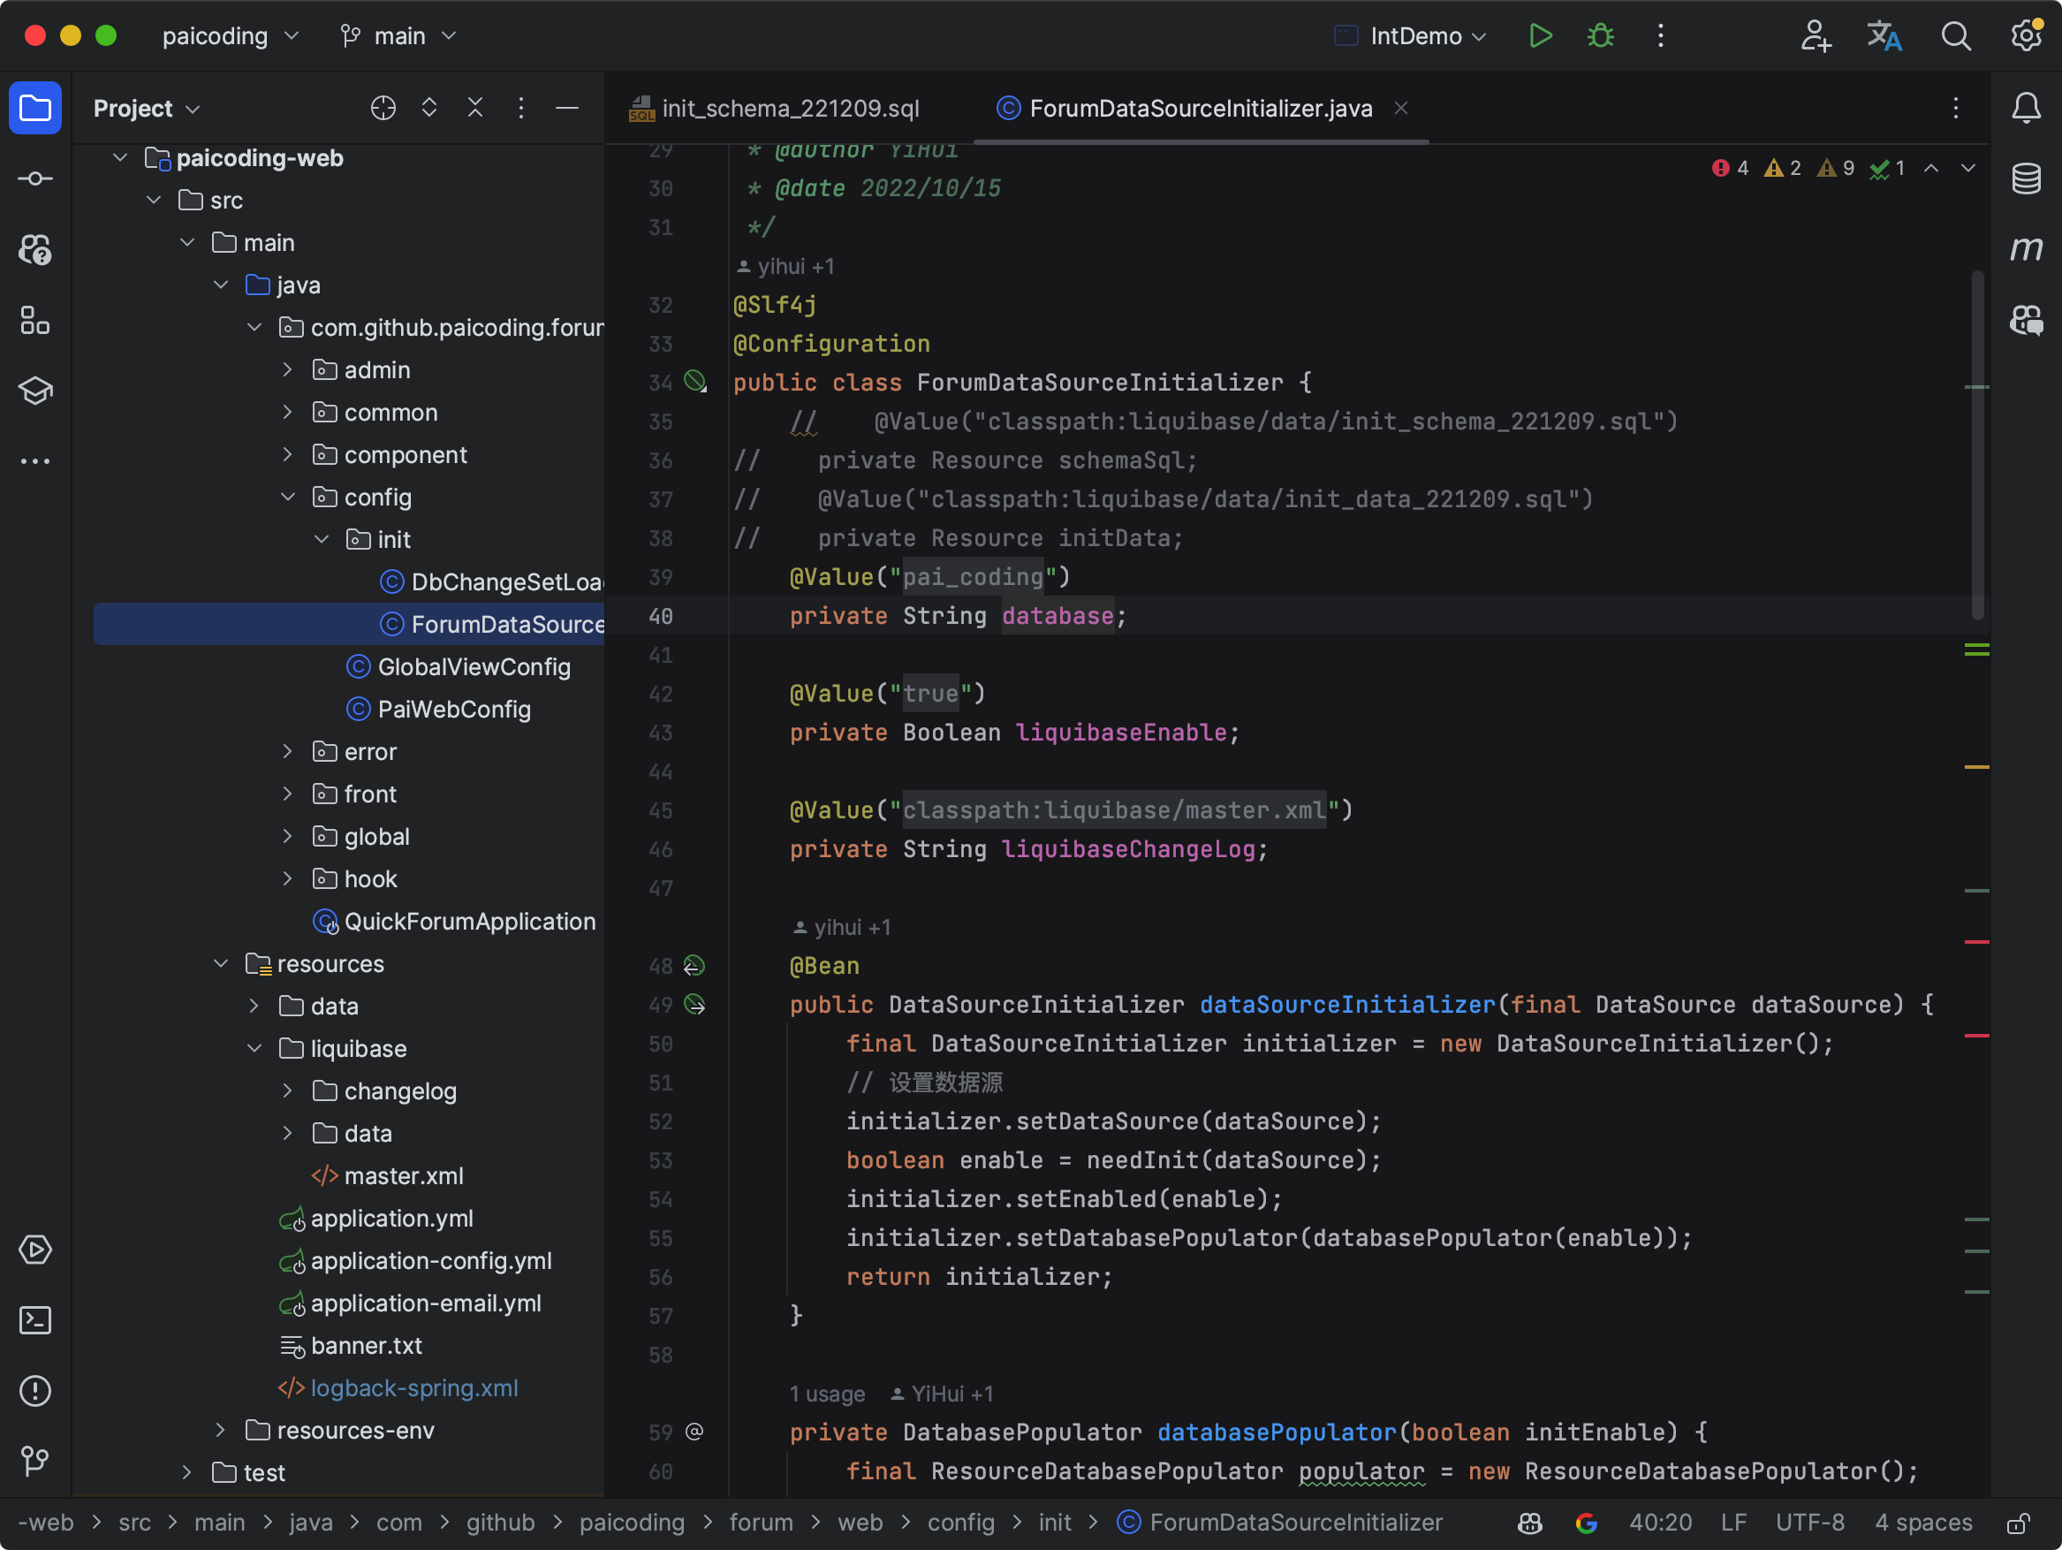Open the Commit tool window
The image size is (2062, 1550).
[x=35, y=179]
